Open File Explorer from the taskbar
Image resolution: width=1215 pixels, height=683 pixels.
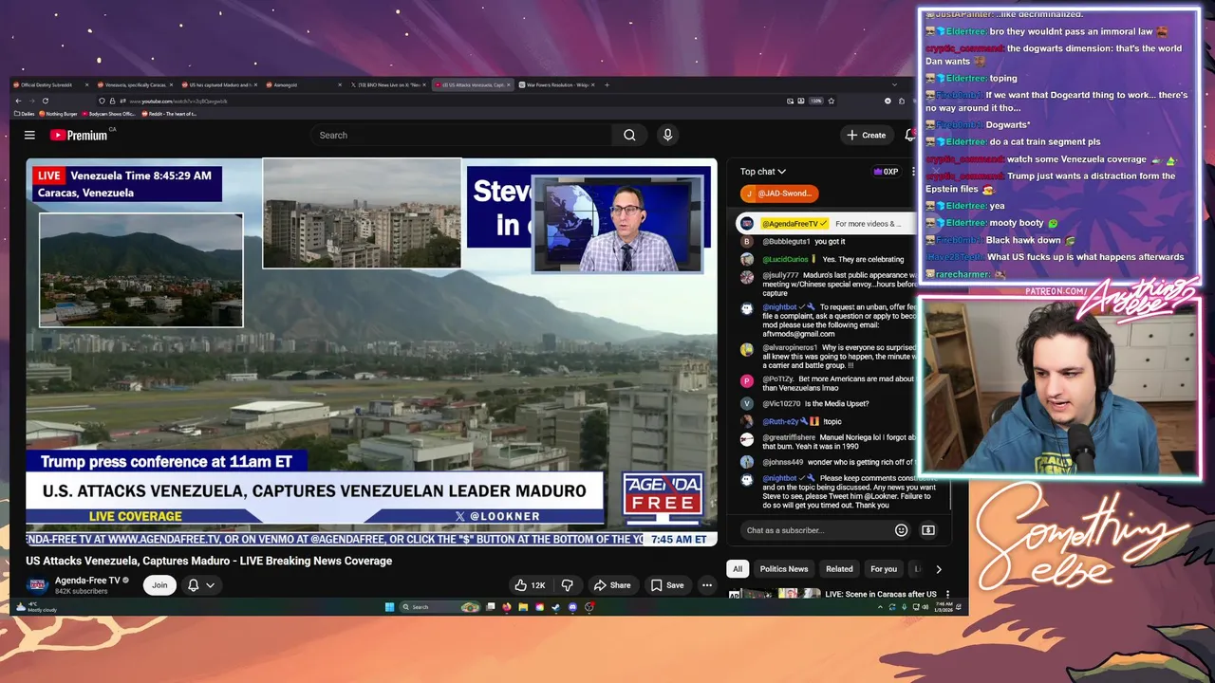coord(523,607)
